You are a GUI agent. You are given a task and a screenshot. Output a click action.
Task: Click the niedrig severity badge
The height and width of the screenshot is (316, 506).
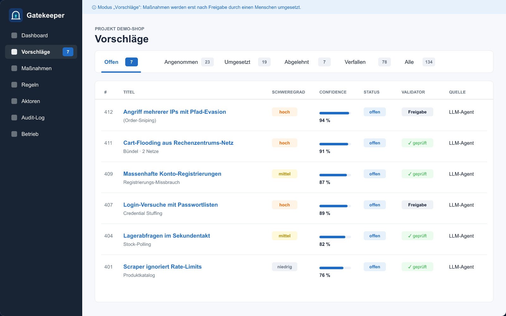click(x=285, y=267)
